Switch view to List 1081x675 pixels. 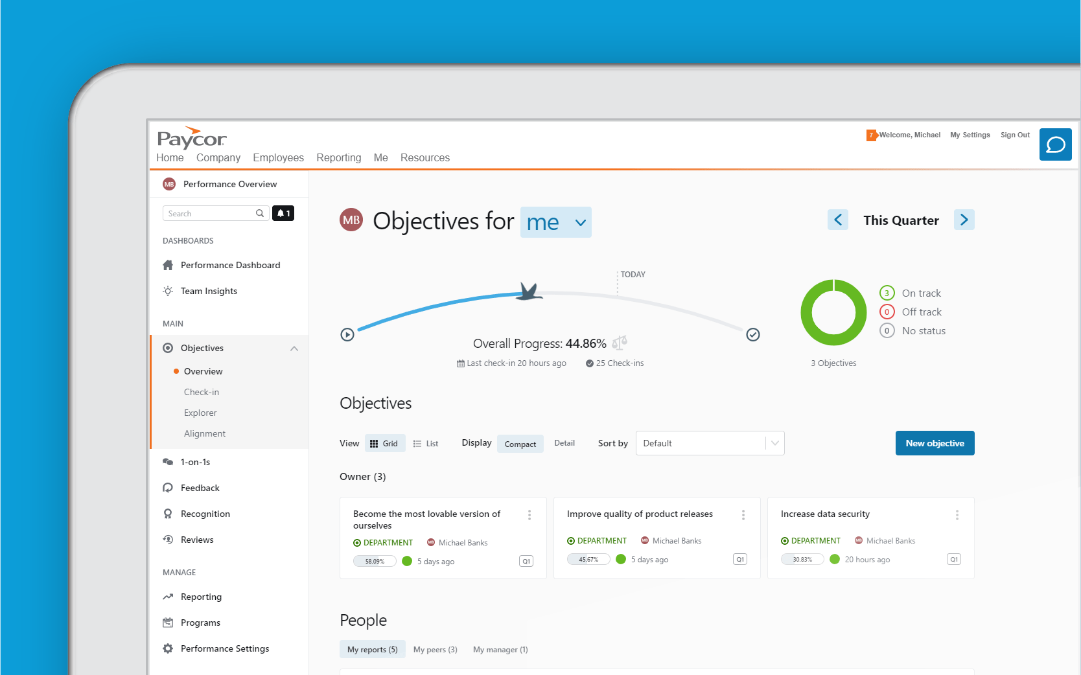coord(426,443)
